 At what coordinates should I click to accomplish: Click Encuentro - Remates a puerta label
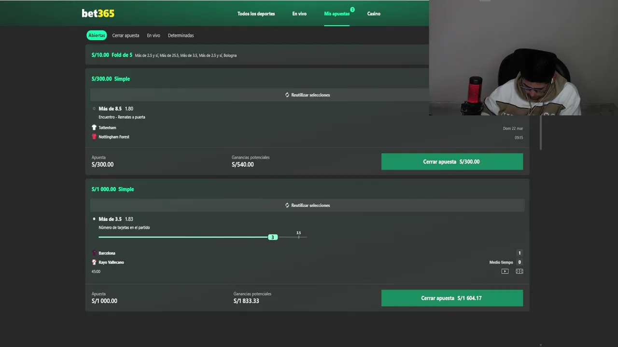122,117
